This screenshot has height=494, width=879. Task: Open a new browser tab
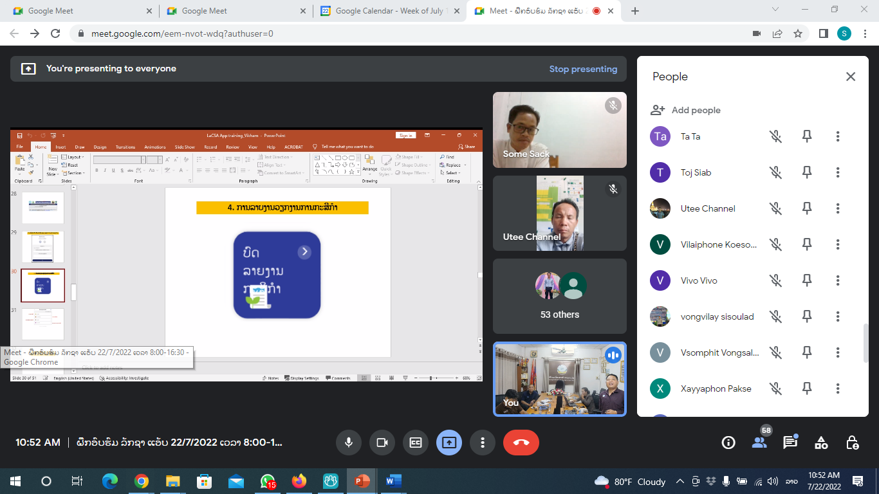[635, 11]
